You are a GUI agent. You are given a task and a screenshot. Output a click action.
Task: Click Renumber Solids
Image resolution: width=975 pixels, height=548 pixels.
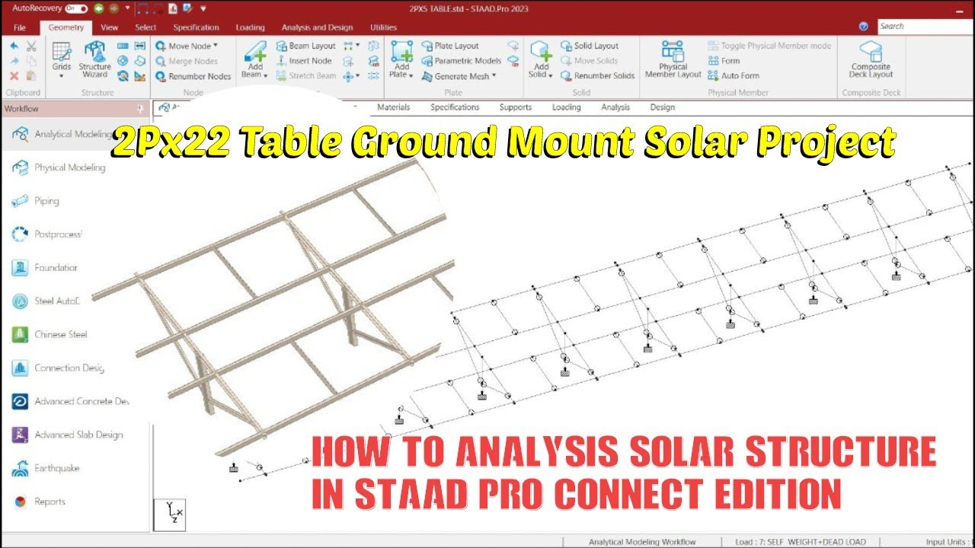point(598,76)
